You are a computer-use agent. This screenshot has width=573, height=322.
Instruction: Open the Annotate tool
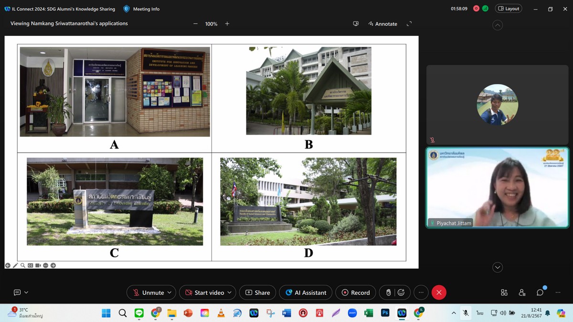[x=382, y=24]
